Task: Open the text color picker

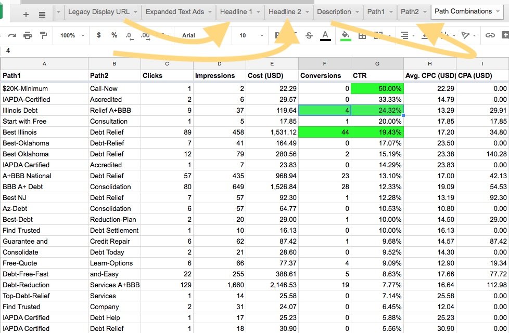Action: (325, 35)
